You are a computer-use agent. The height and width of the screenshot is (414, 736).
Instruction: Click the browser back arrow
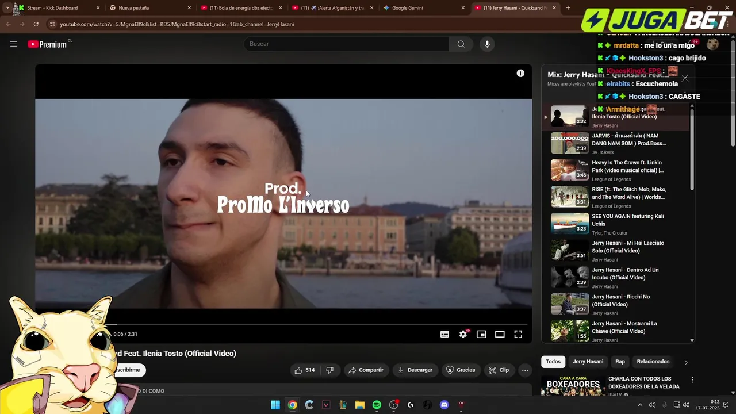[x=8, y=24]
